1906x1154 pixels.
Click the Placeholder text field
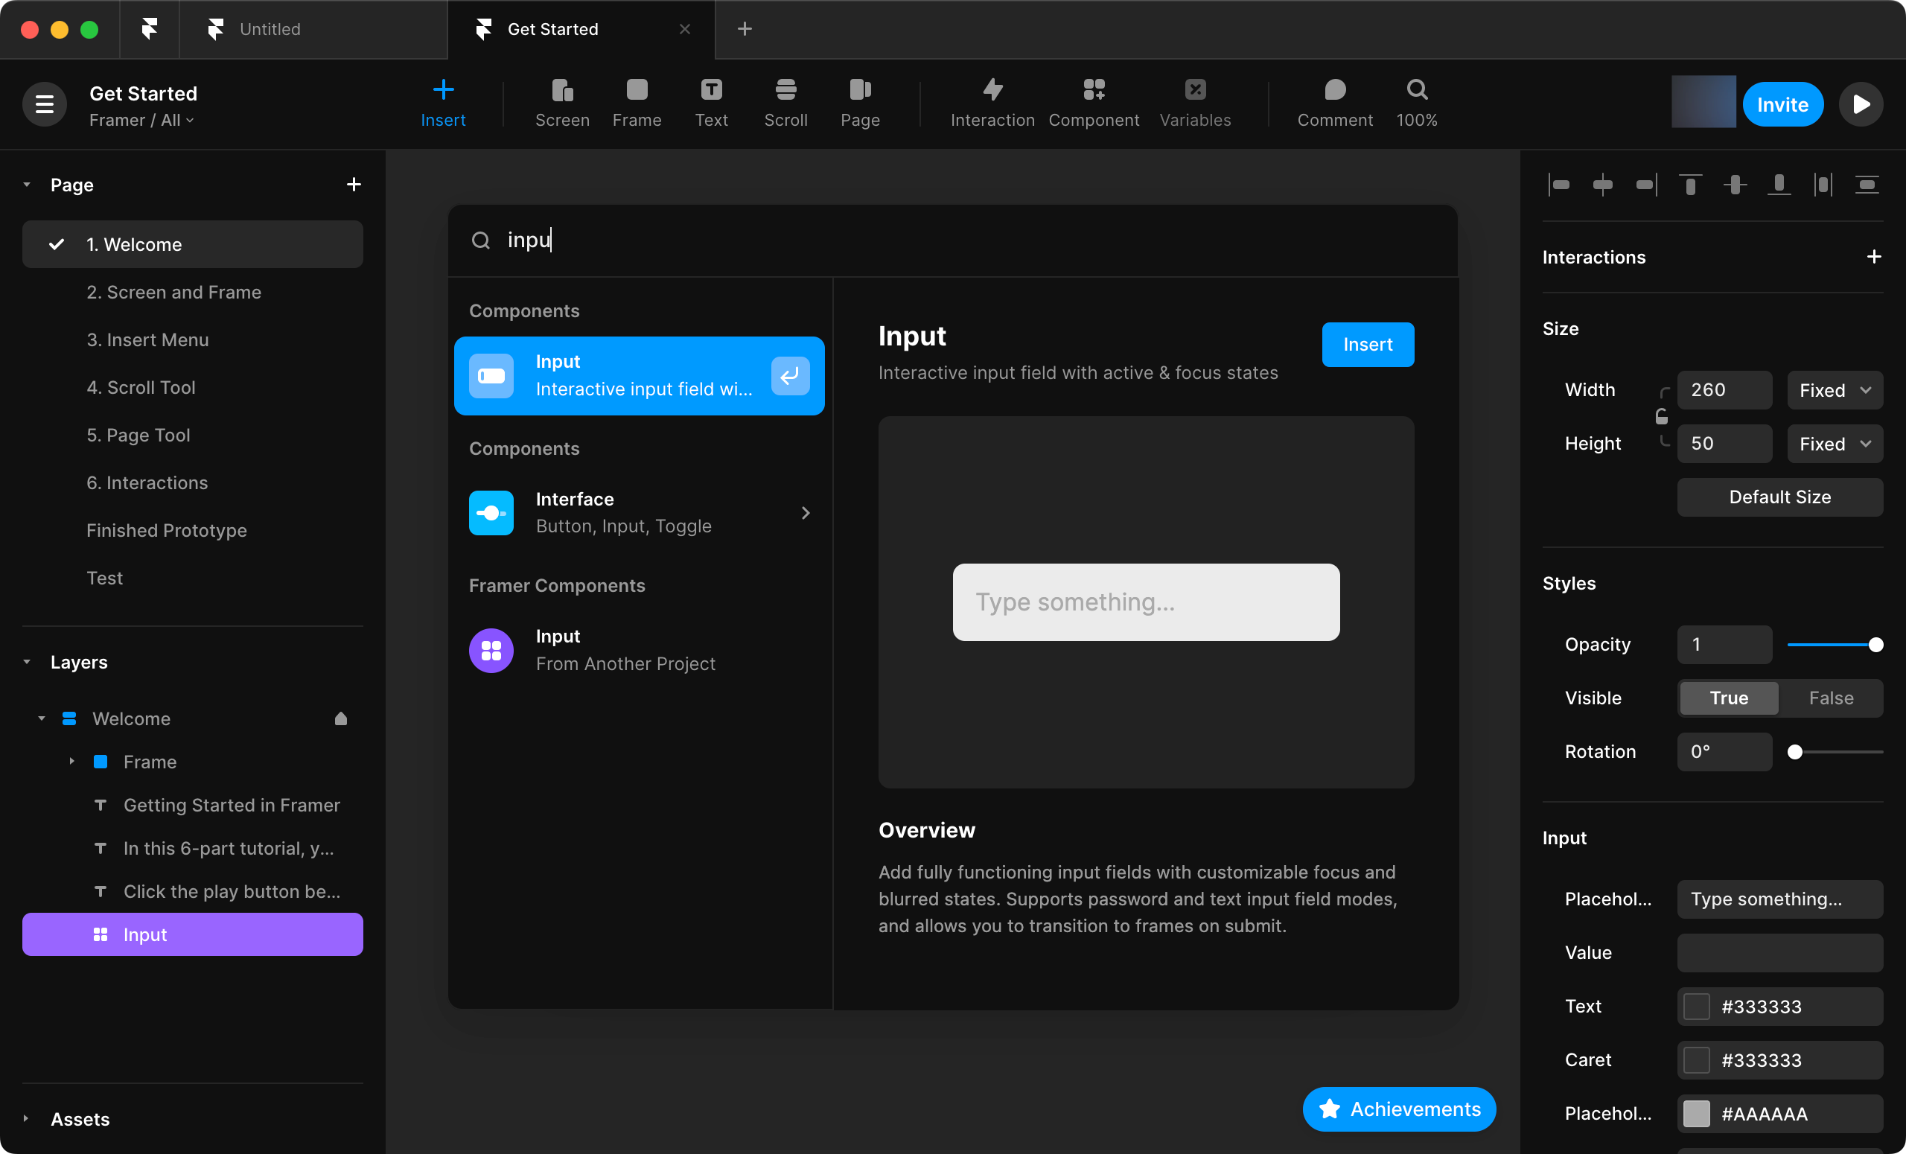click(x=1779, y=899)
